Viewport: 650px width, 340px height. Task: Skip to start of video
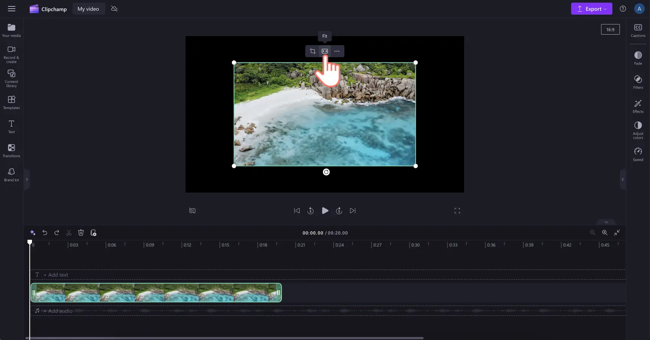(297, 211)
